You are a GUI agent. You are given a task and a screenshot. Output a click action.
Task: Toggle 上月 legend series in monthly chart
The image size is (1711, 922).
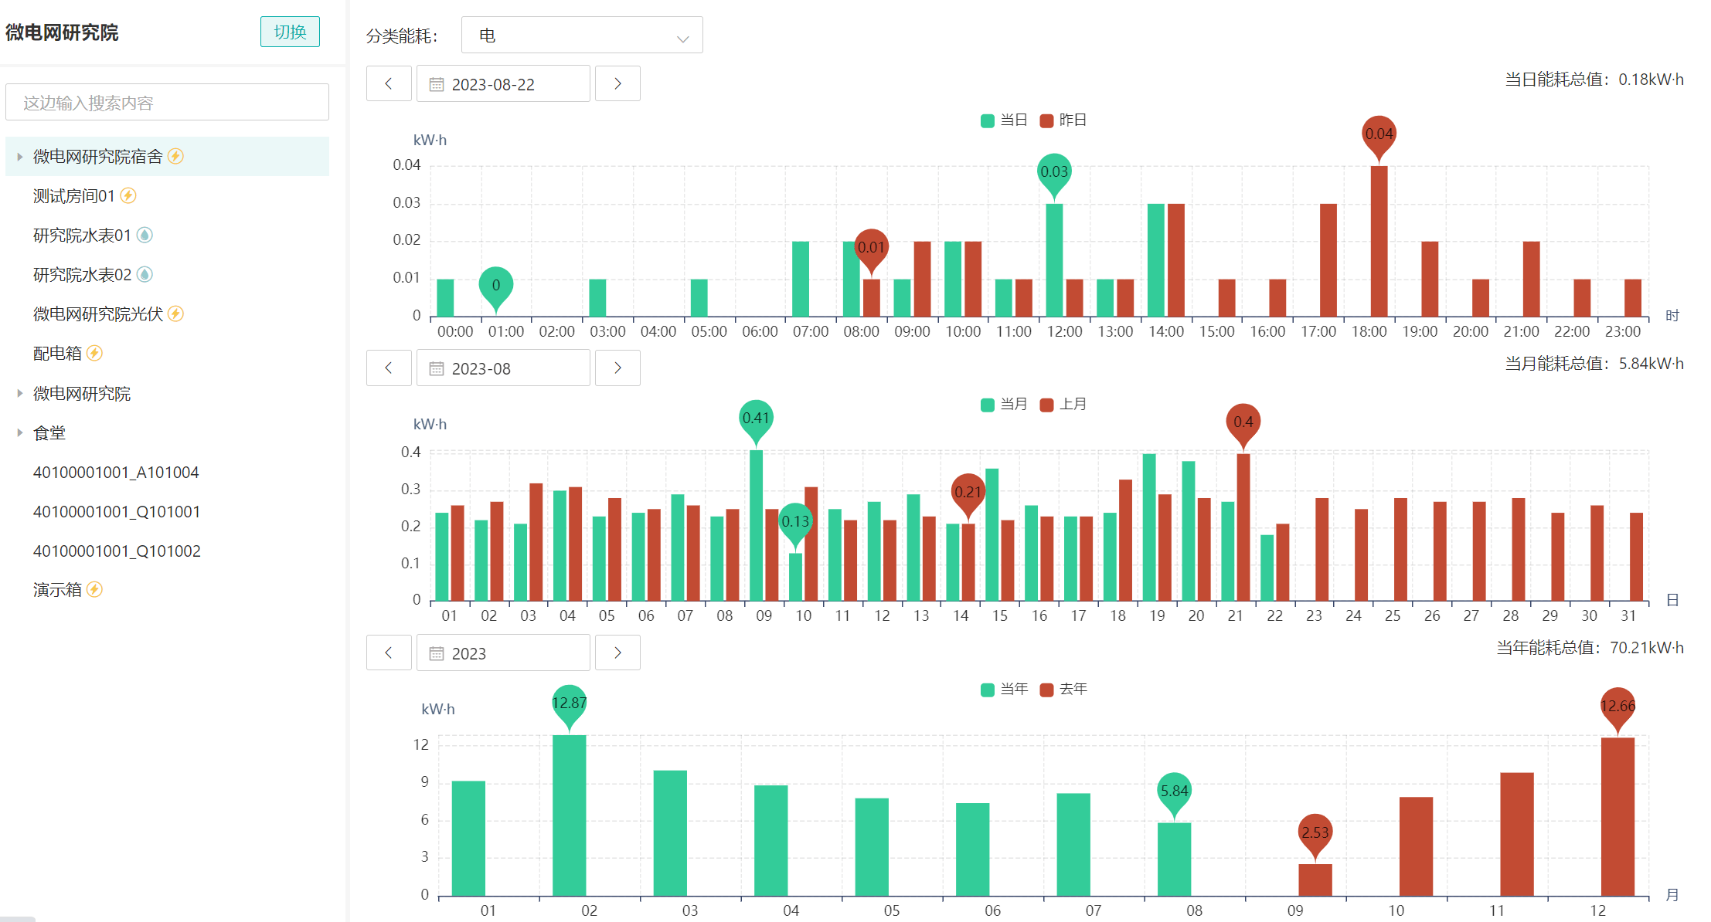[1063, 405]
